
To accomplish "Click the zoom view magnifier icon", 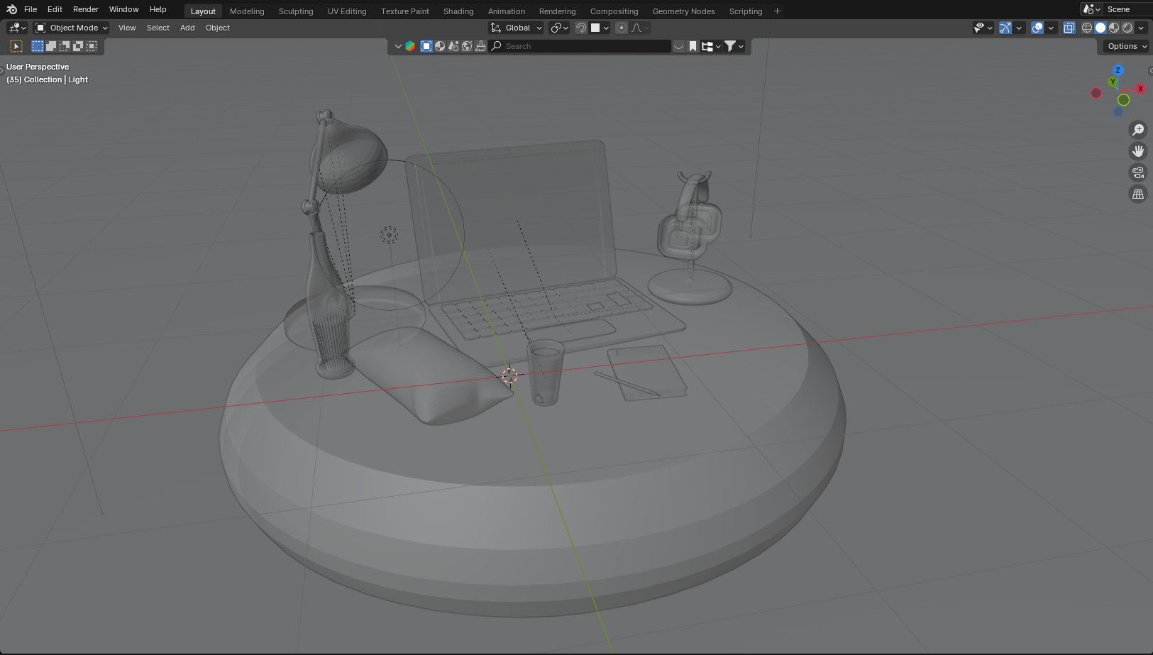I will [x=1138, y=130].
